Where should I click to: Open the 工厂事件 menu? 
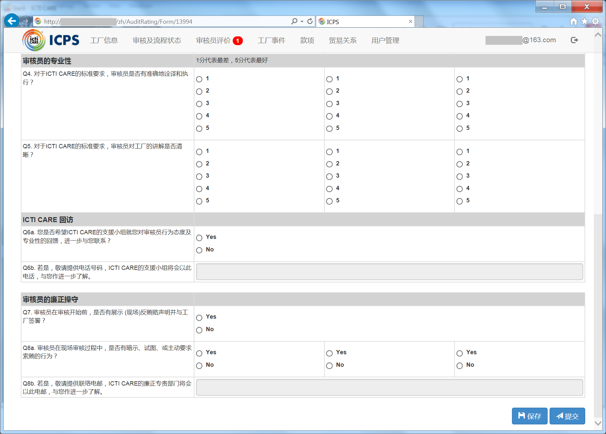(271, 41)
